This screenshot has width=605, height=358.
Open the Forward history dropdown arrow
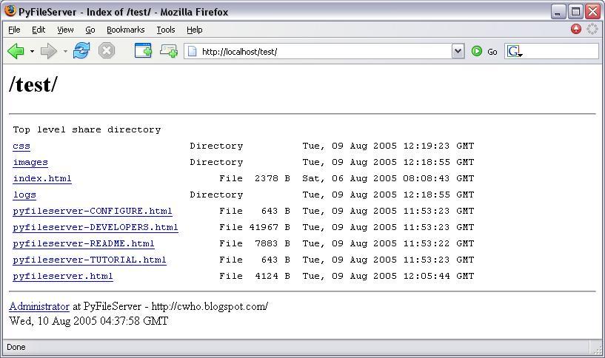click(x=65, y=51)
